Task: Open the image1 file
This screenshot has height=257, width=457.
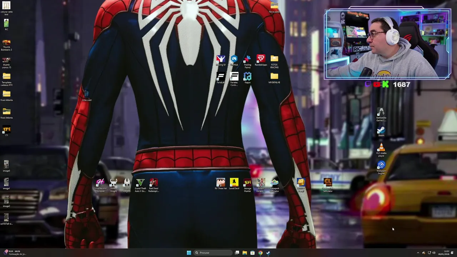Action: 6,184
